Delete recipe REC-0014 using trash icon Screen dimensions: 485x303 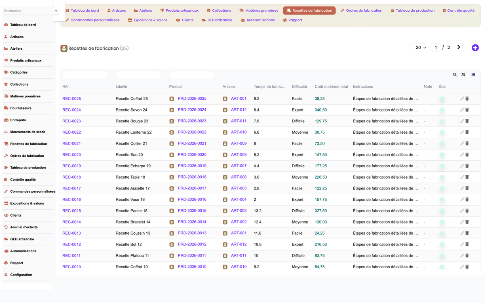467,222
